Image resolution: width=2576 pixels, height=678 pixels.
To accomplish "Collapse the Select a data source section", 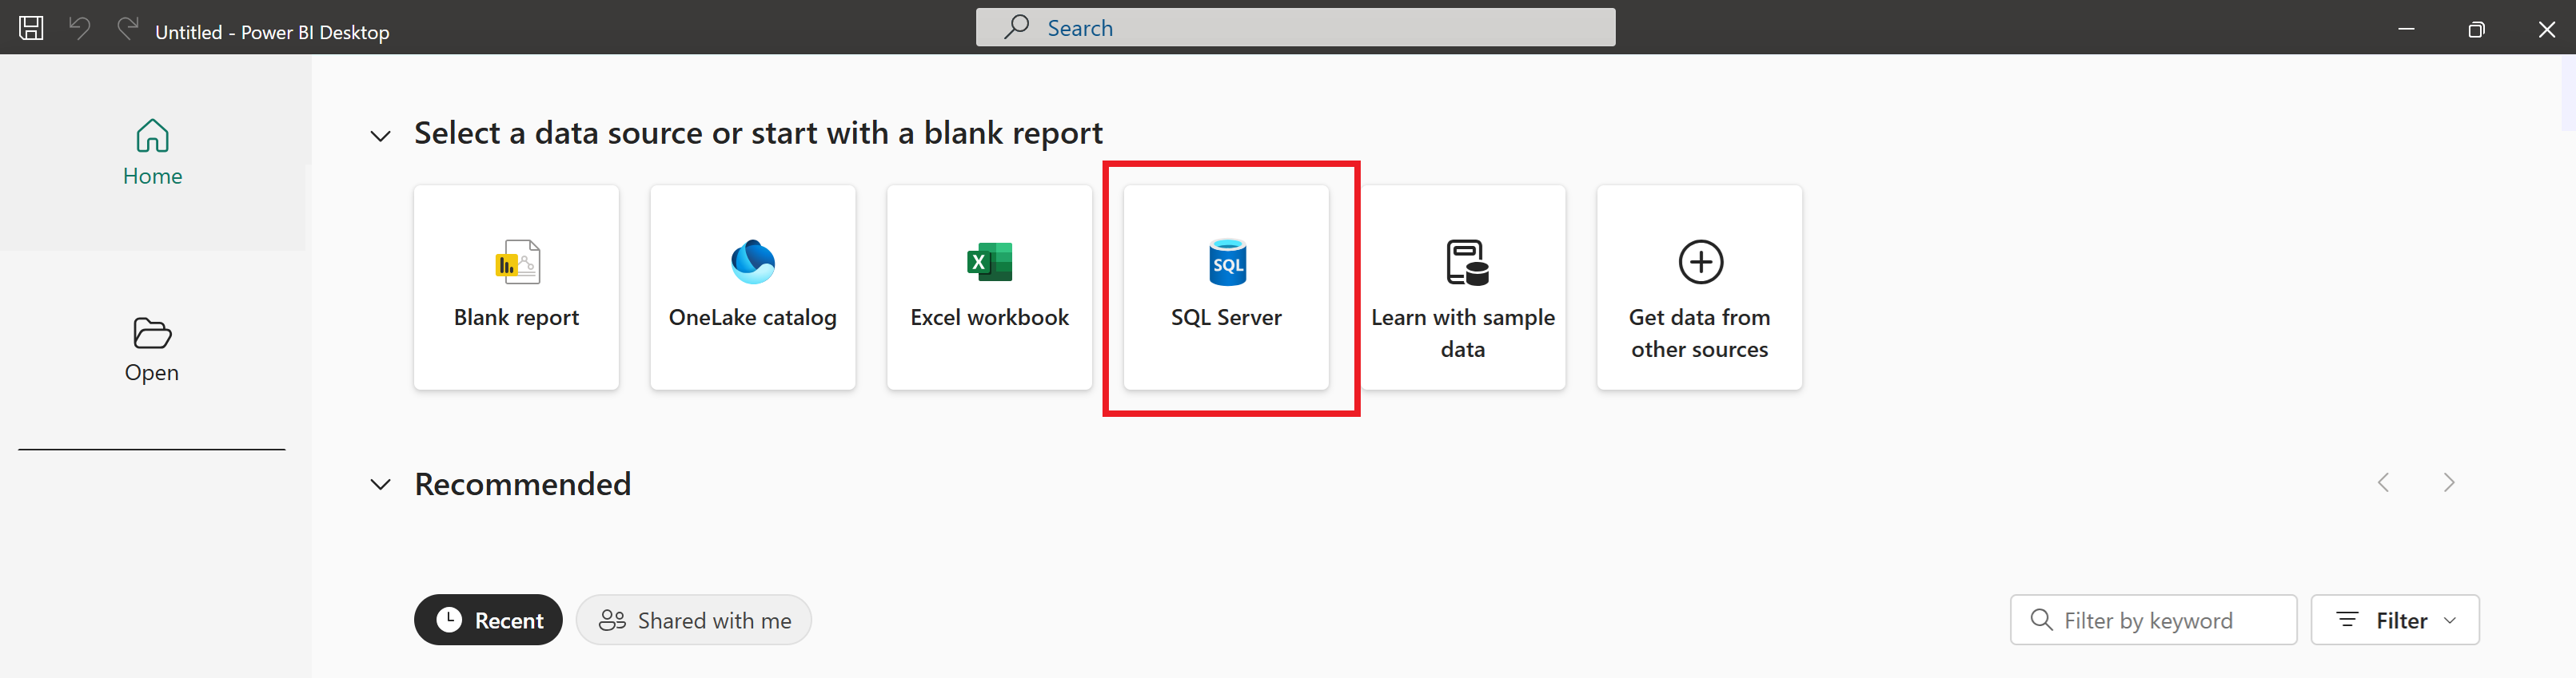I will (x=380, y=135).
